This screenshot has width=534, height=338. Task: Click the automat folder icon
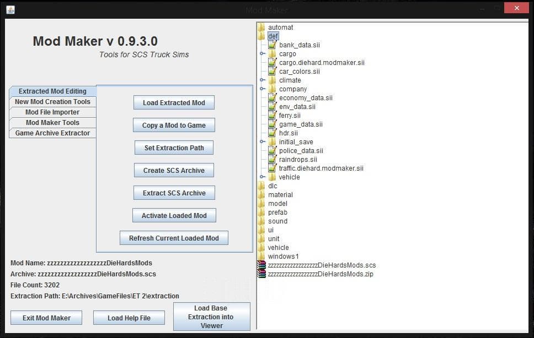point(261,27)
